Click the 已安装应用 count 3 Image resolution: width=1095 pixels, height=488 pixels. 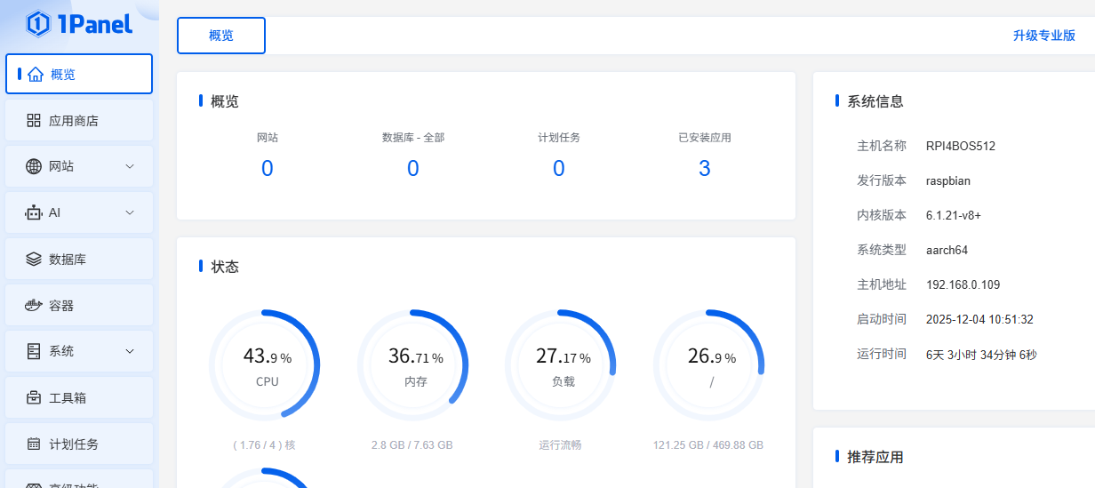(x=704, y=168)
